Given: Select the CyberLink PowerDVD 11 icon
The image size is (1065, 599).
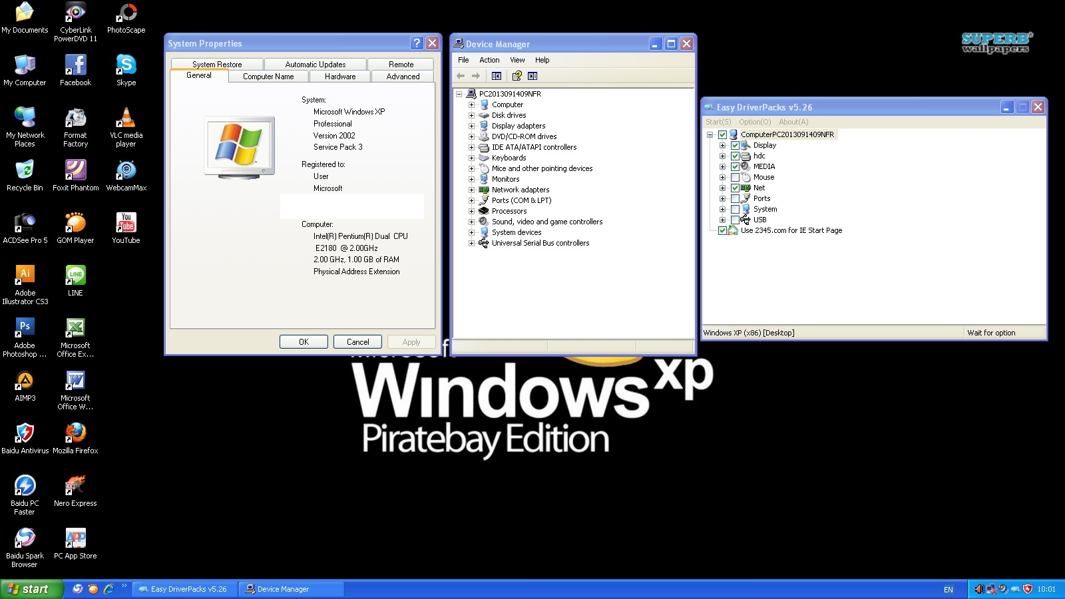Looking at the screenshot, I should click(75, 22).
